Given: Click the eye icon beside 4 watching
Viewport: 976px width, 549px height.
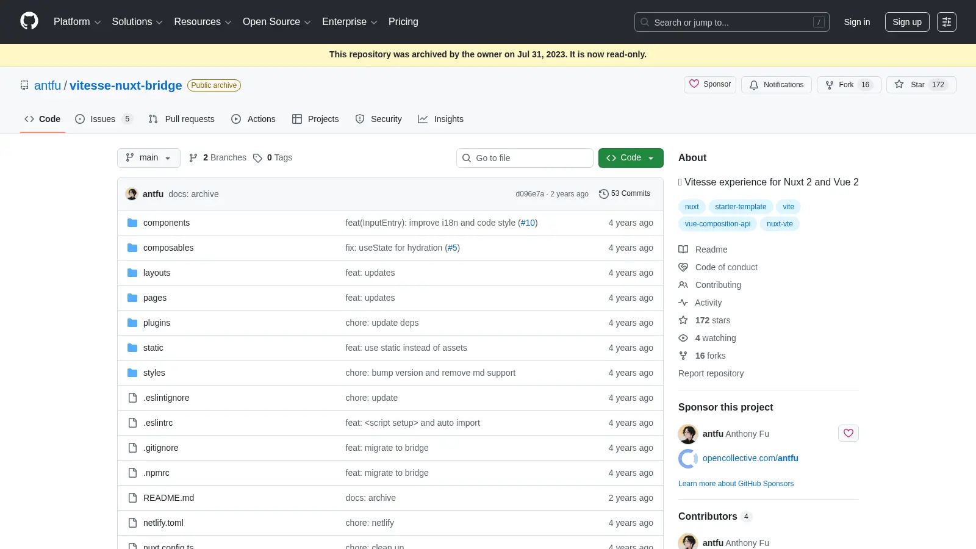Looking at the screenshot, I should pos(683,338).
